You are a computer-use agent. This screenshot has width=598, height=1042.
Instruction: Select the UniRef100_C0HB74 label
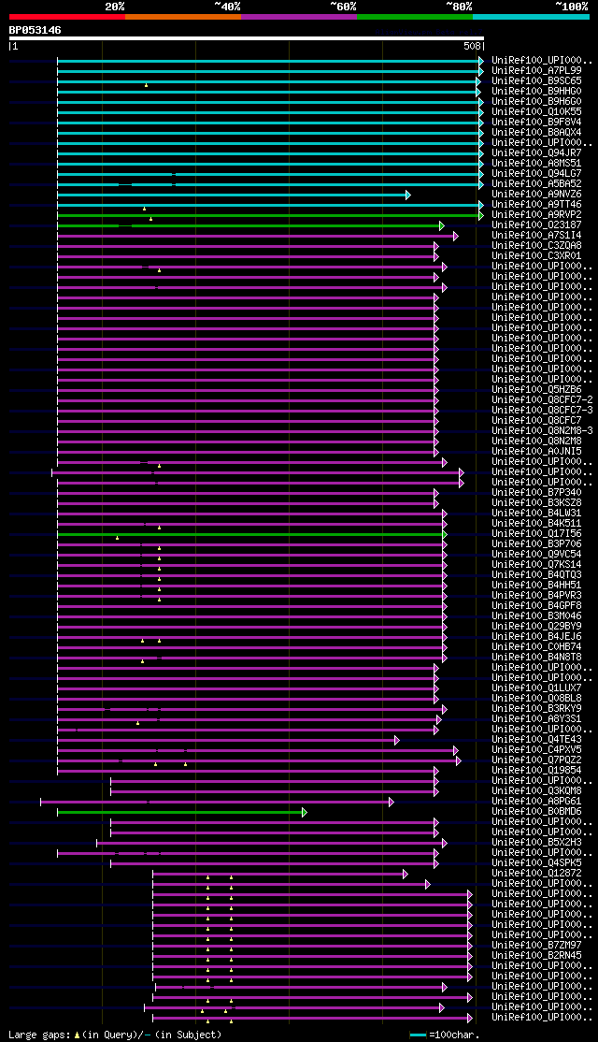[x=536, y=647]
